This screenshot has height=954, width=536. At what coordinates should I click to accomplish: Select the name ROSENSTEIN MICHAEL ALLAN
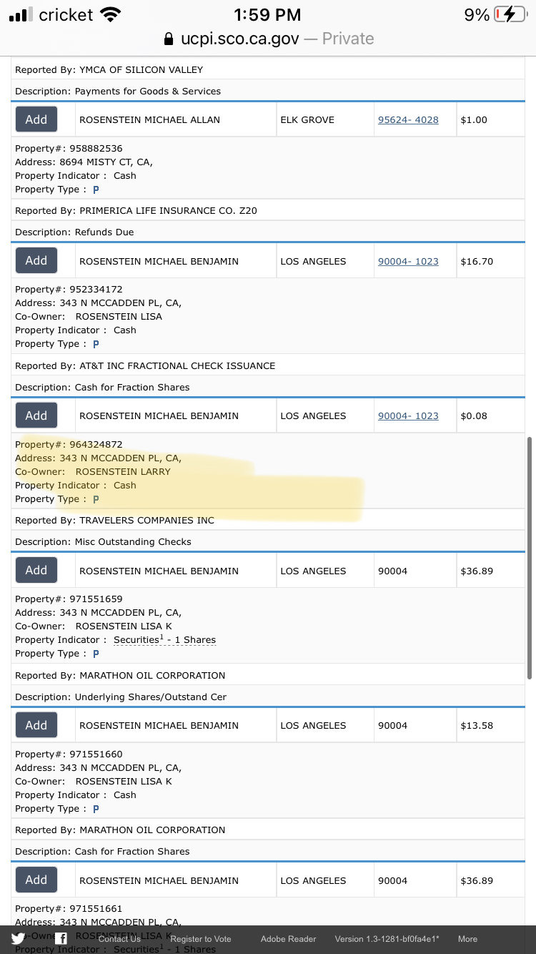click(149, 119)
